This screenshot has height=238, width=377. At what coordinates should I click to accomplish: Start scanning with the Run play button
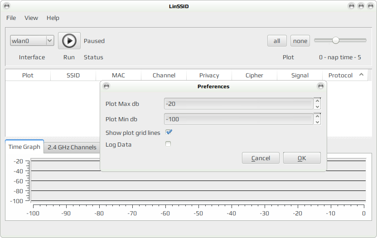(x=69, y=41)
